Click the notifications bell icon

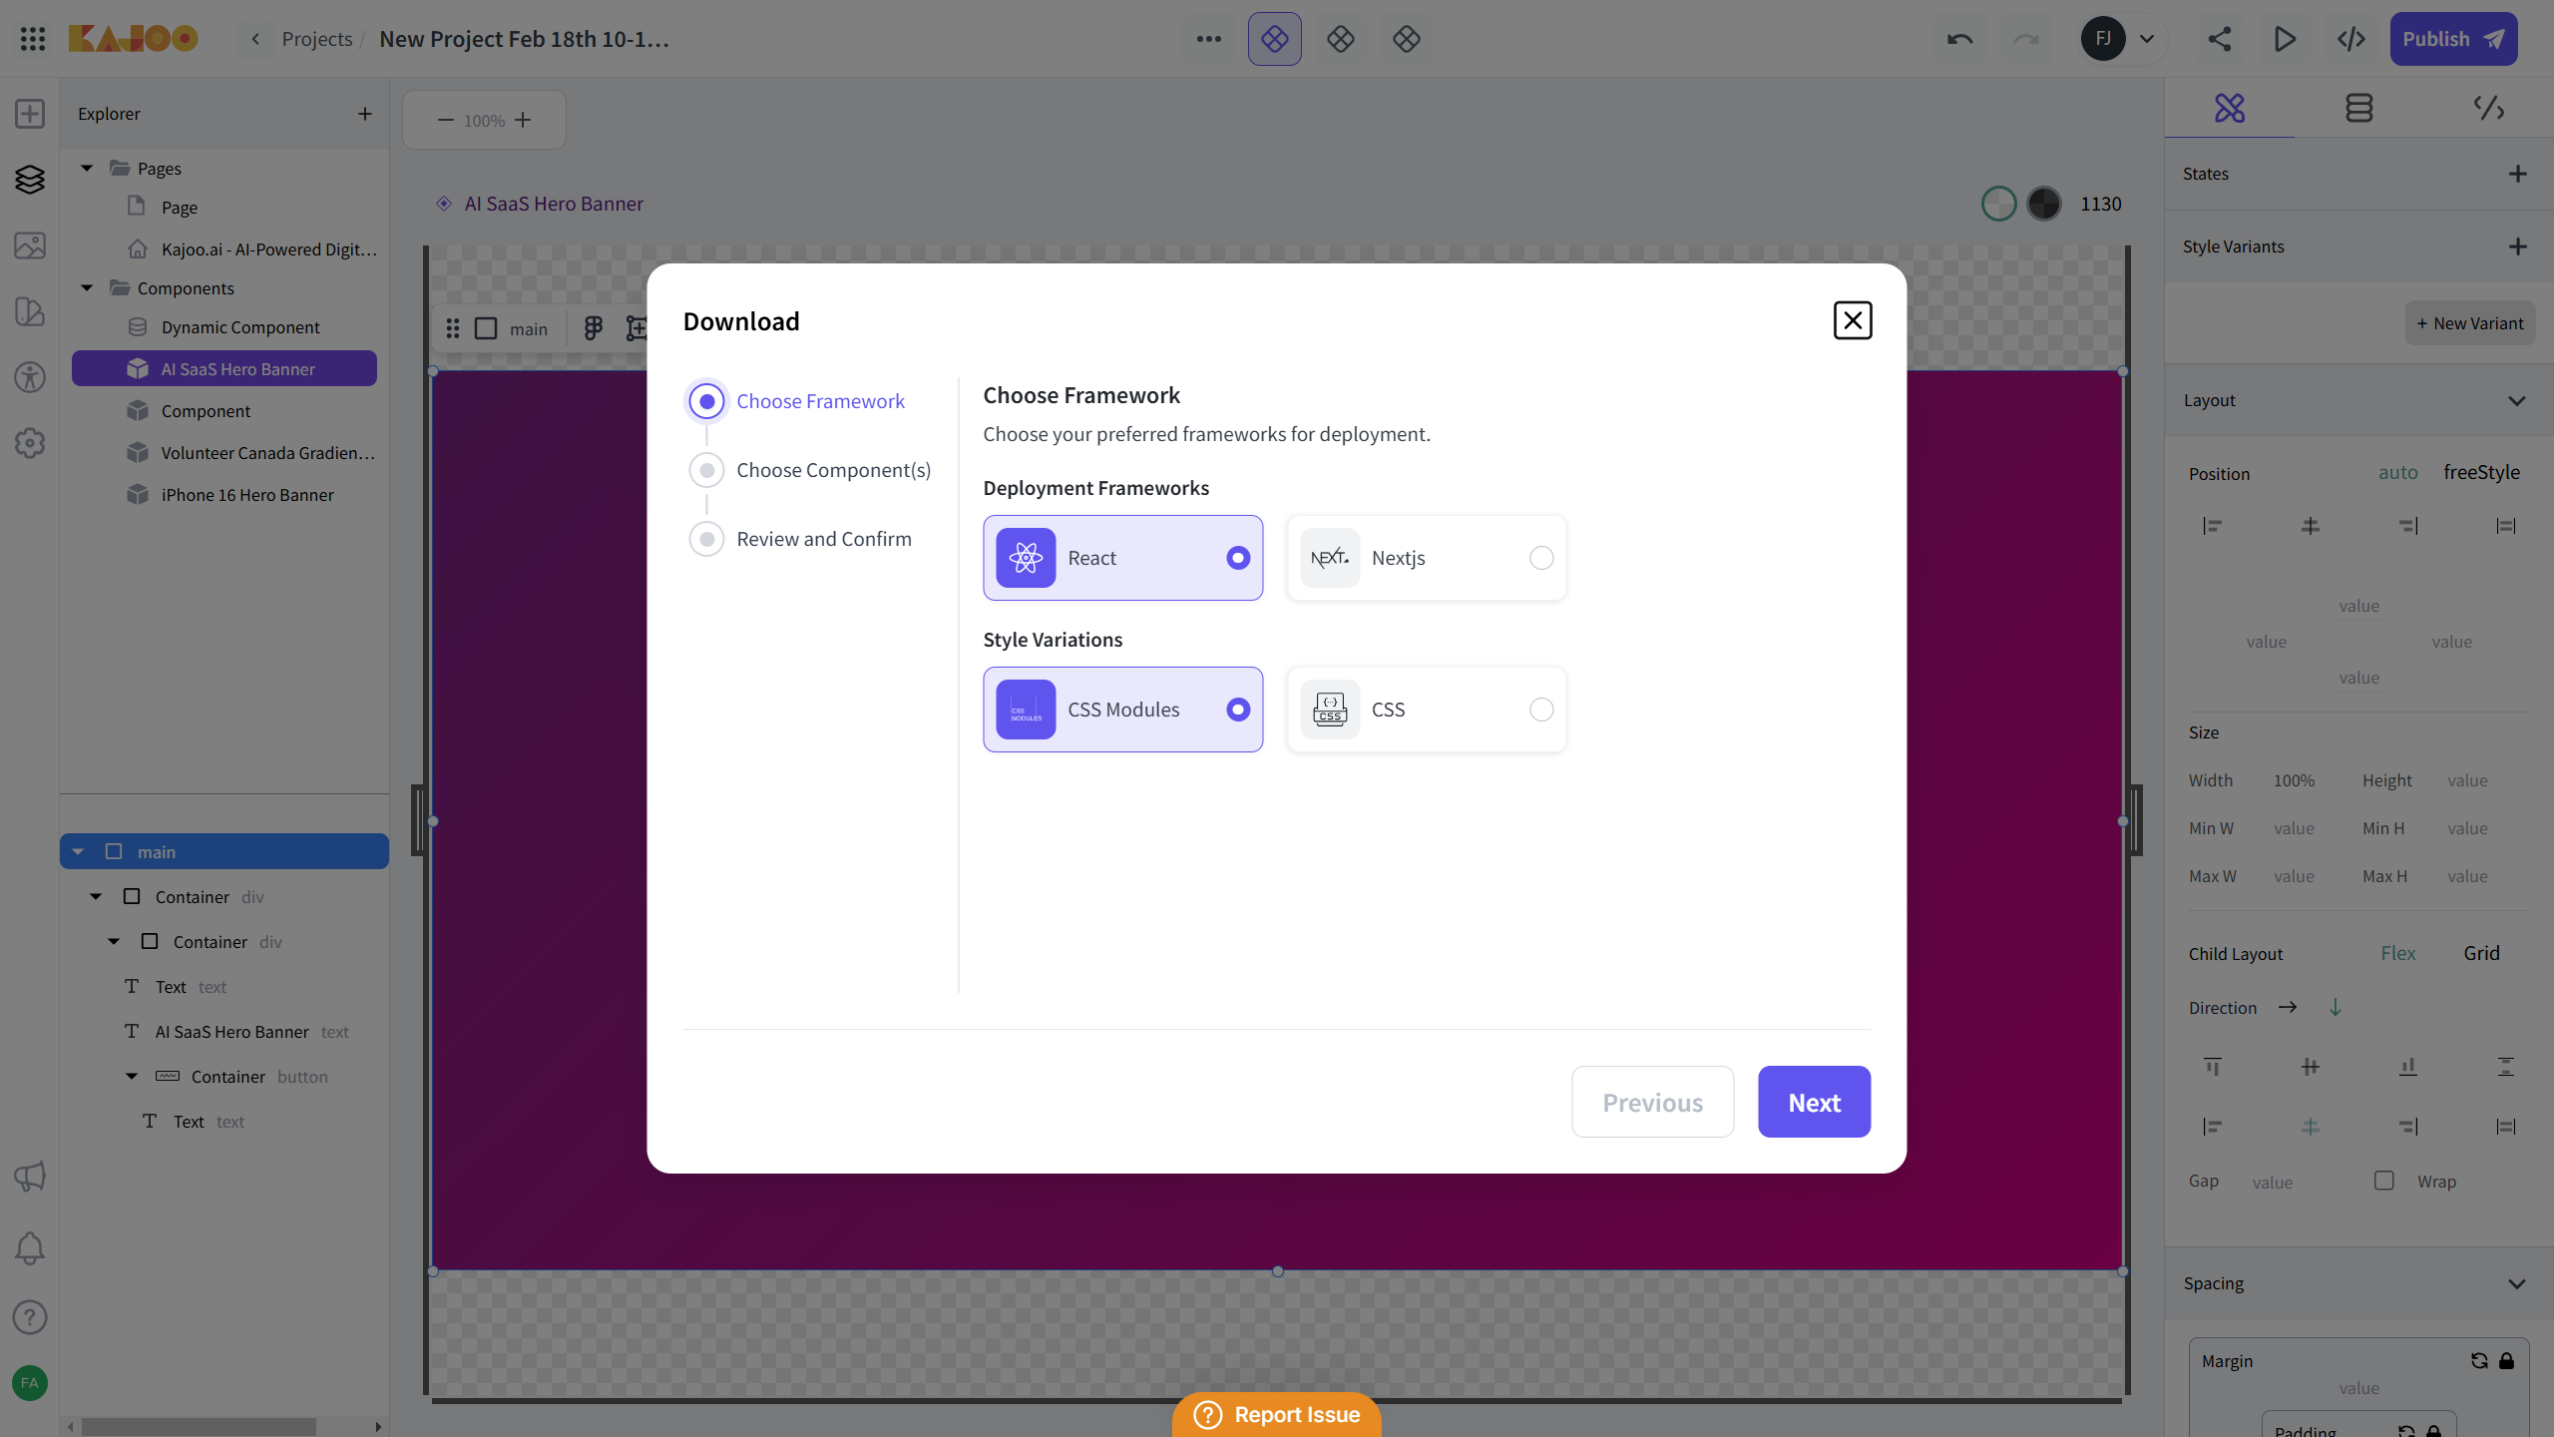pyautogui.click(x=30, y=1247)
